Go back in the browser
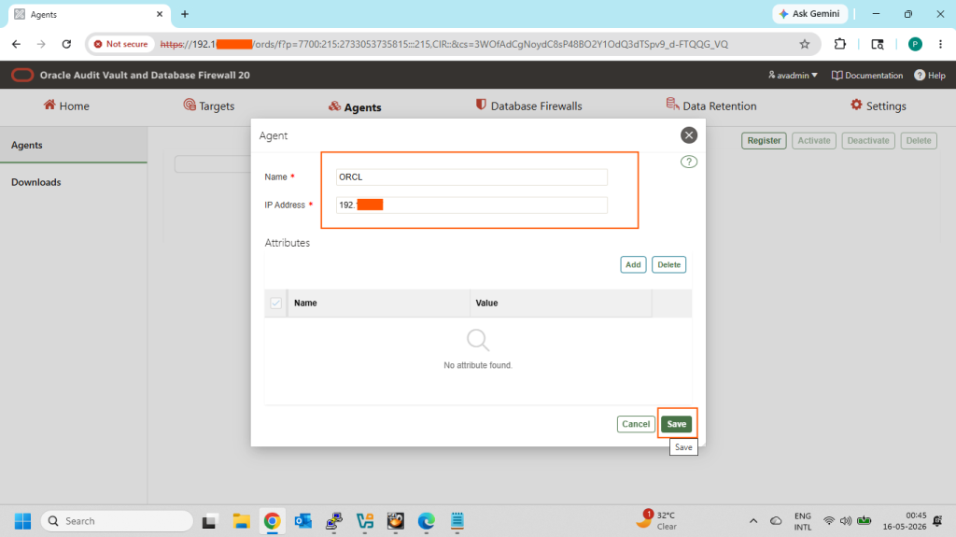 click(x=17, y=44)
